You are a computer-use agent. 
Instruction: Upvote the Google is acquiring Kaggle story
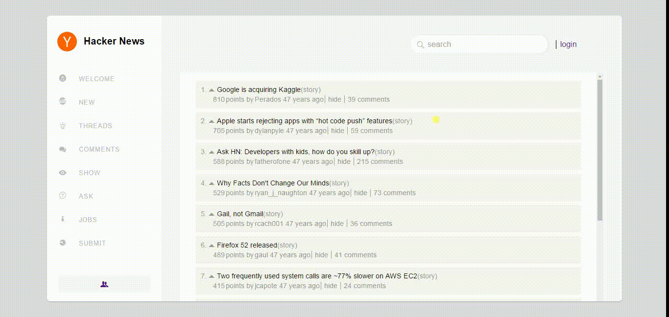pyautogui.click(x=212, y=90)
